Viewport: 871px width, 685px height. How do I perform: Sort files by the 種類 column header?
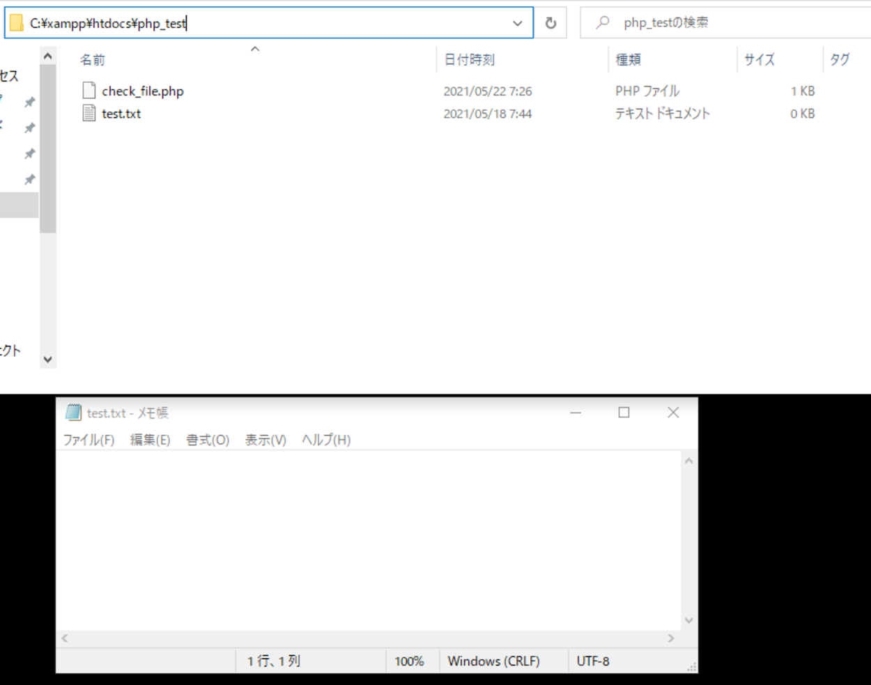pos(628,60)
